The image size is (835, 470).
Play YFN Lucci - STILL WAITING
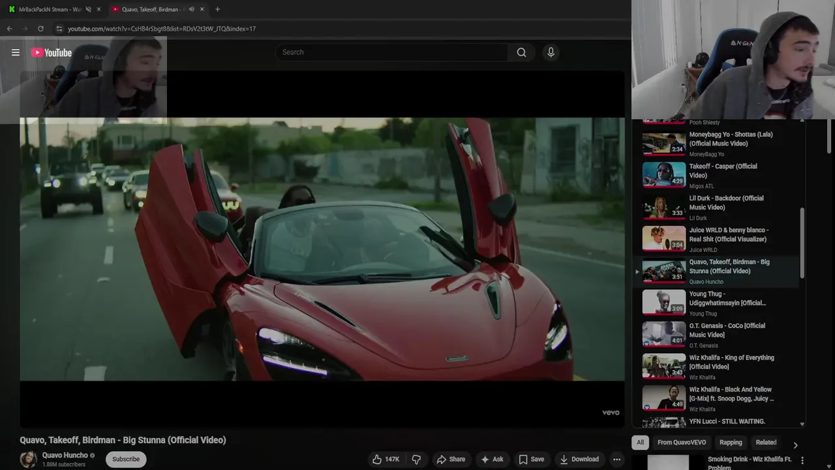click(x=727, y=421)
